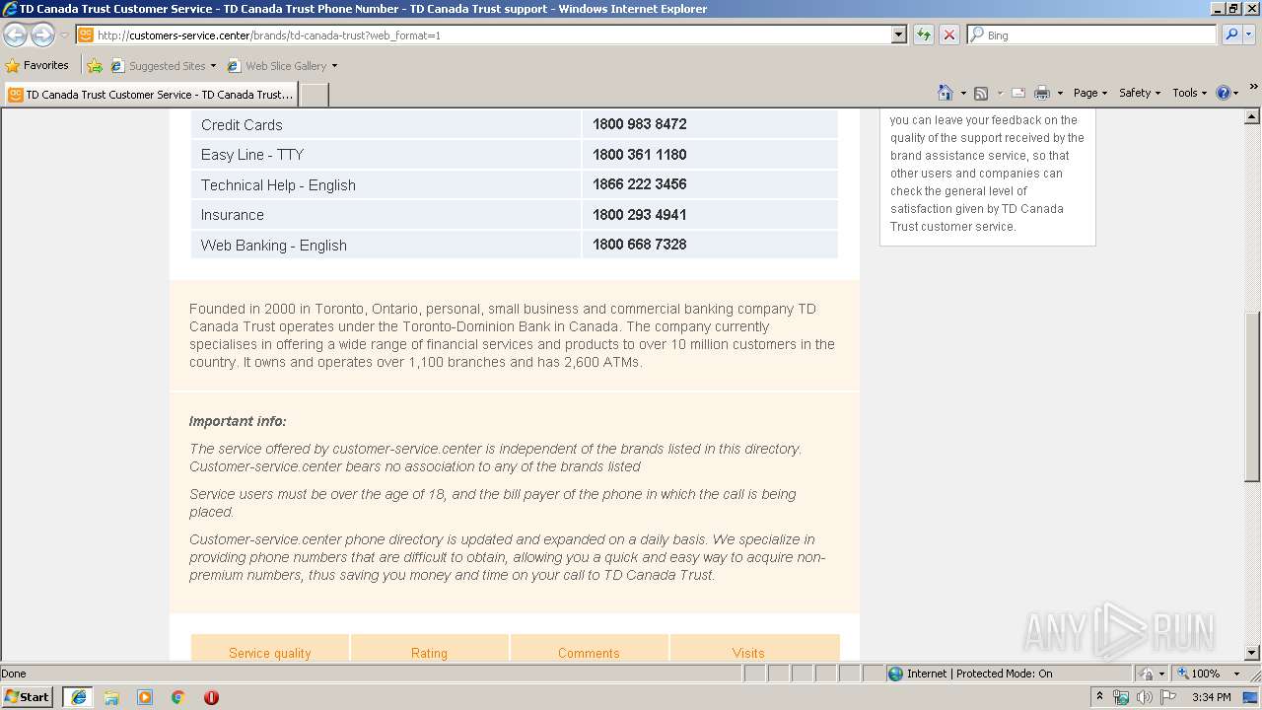Expand the Web Slice Gallery dropdown arrow

pyautogui.click(x=334, y=66)
